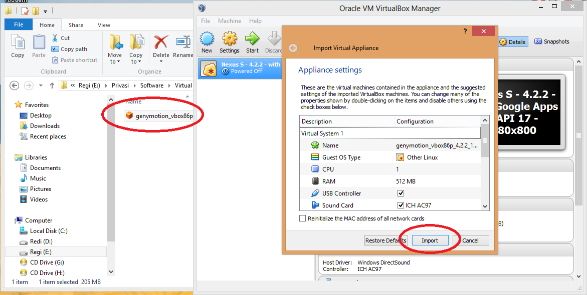Image resolution: width=587 pixels, height=295 pixels.
Task: Open Music library in sidebar
Action: tap(33, 178)
